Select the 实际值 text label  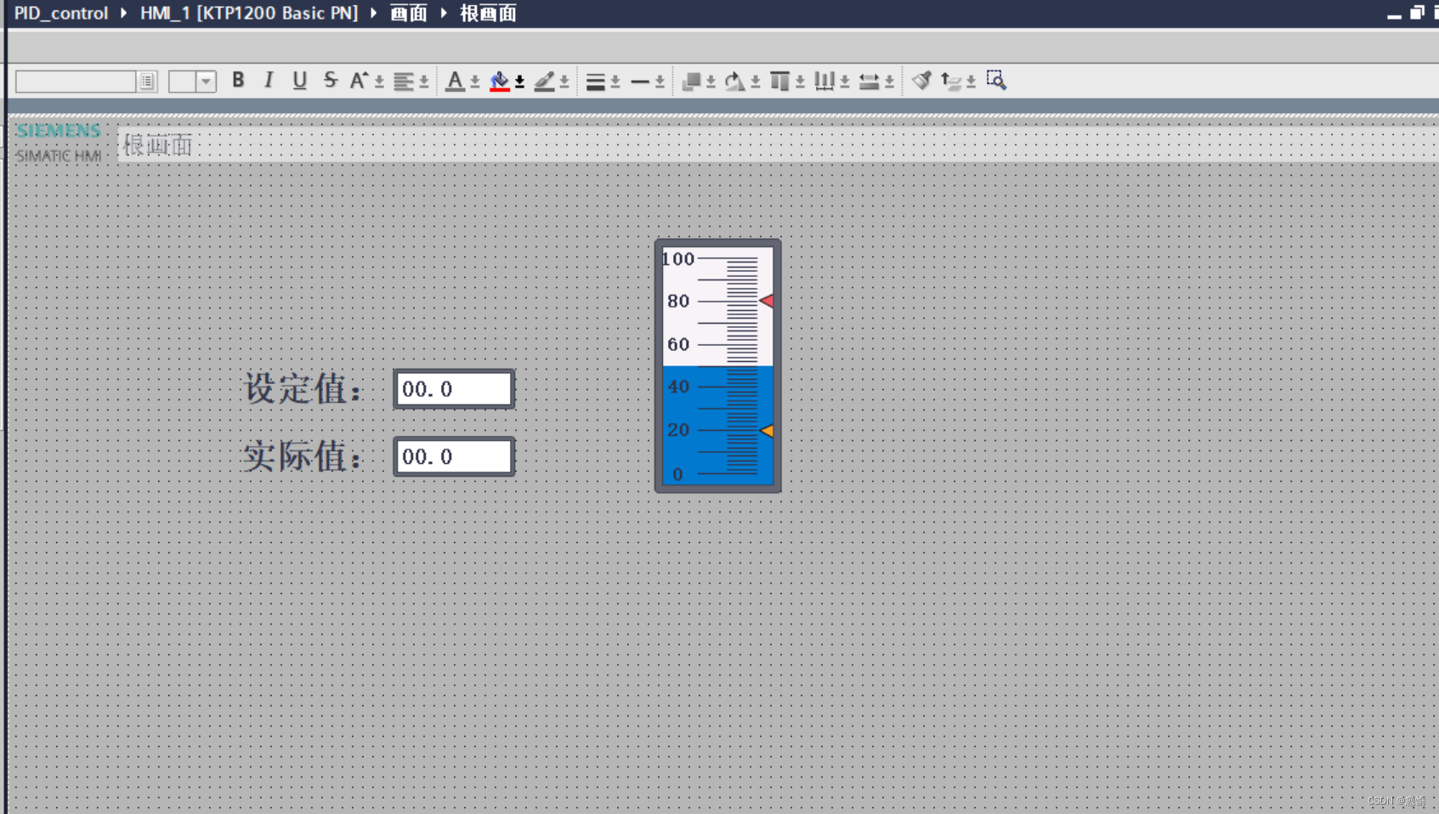point(303,456)
